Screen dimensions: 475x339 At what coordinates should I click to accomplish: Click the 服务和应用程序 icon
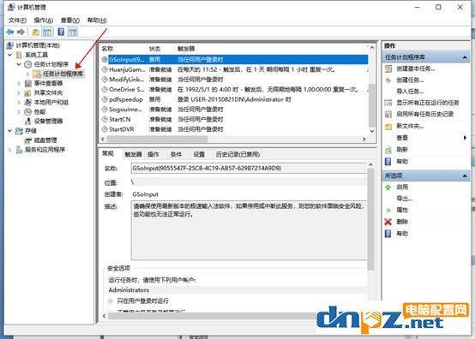point(19,150)
